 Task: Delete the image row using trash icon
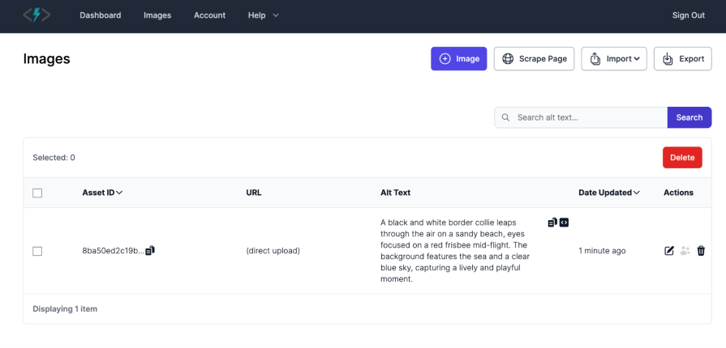[701, 251]
